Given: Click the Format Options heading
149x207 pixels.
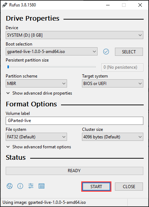Looking at the screenshot, I should click(31, 104).
